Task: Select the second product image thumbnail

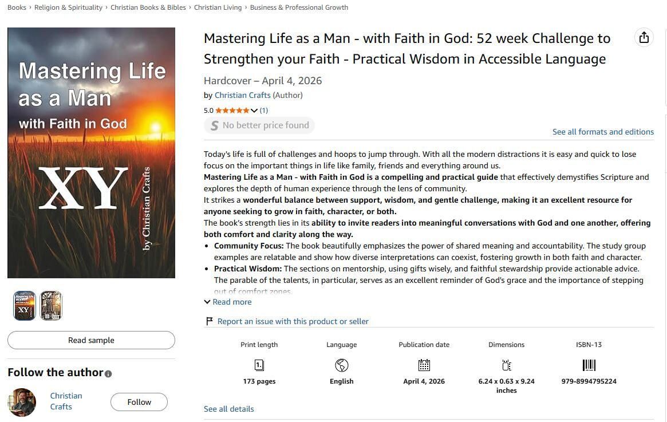Action: point(51,306)
